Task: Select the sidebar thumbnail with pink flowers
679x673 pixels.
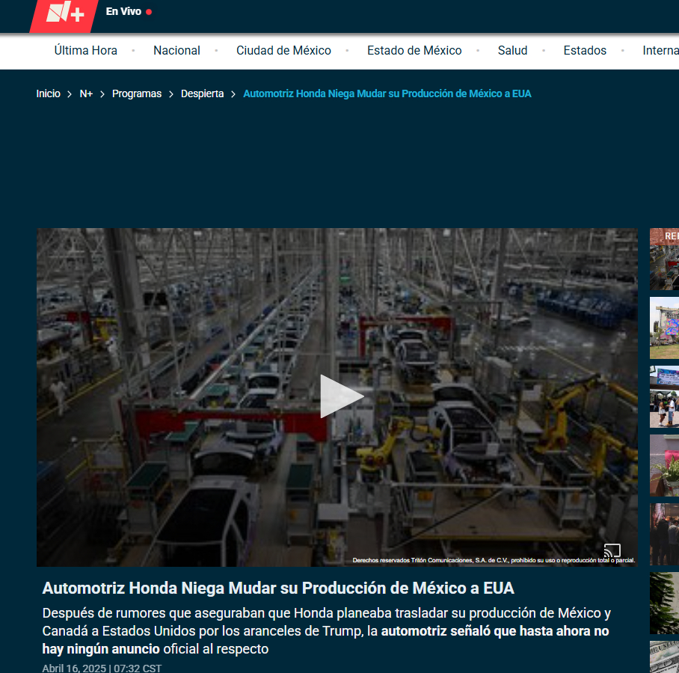Action: [664, 465]
